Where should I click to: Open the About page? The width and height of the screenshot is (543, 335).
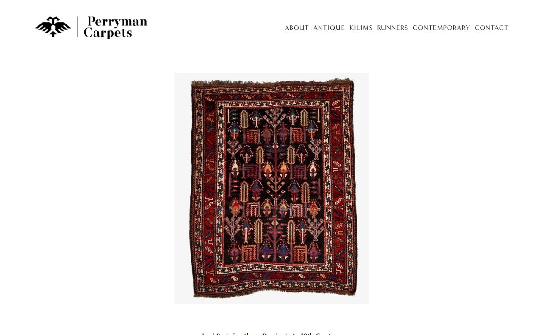pos(297,28)
